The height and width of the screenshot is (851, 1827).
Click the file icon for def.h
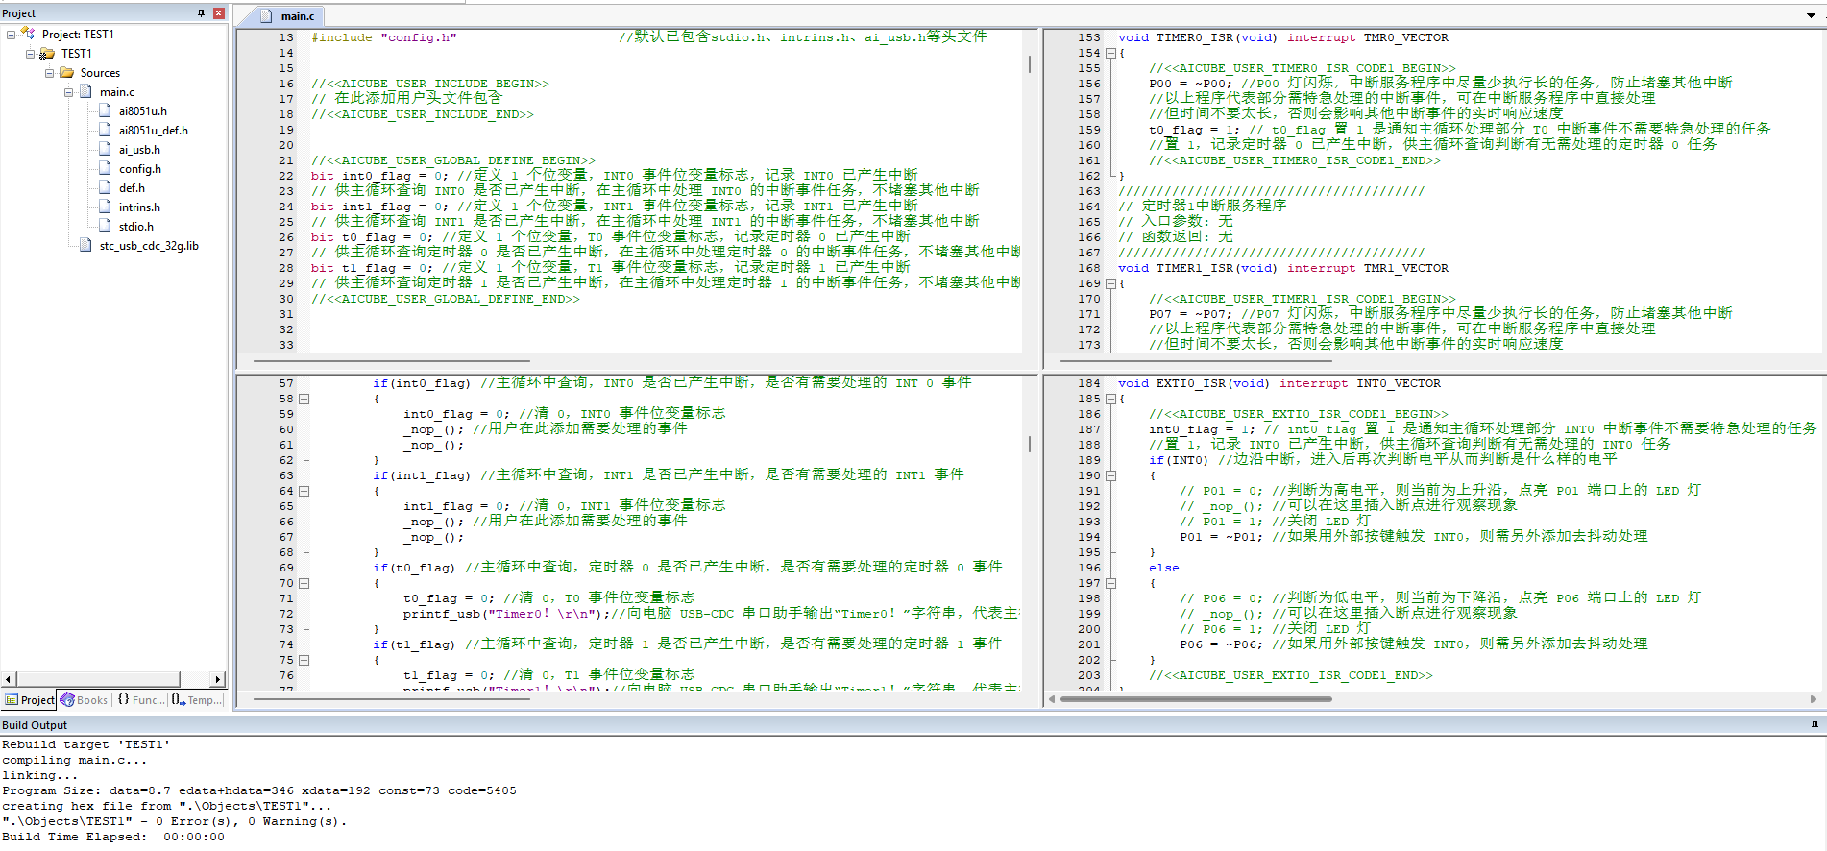[106, 187]
